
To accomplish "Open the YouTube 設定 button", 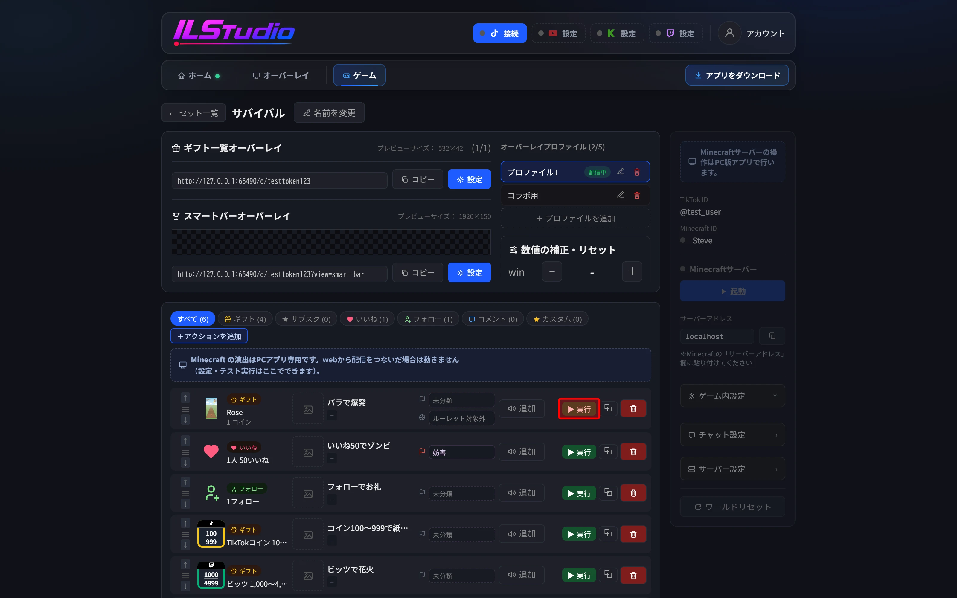I will (558, 33).
